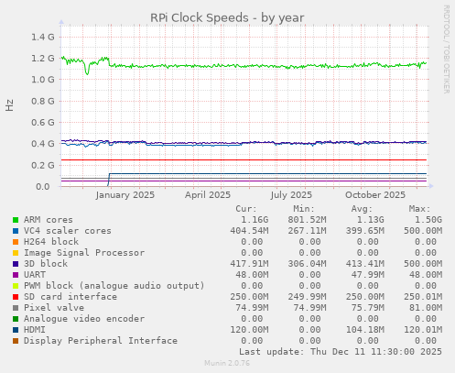This screenshot has height=373, width=455.
Task: Click the 'Munin 2.0.76' footer text
Action: click(x=227, y=363)
